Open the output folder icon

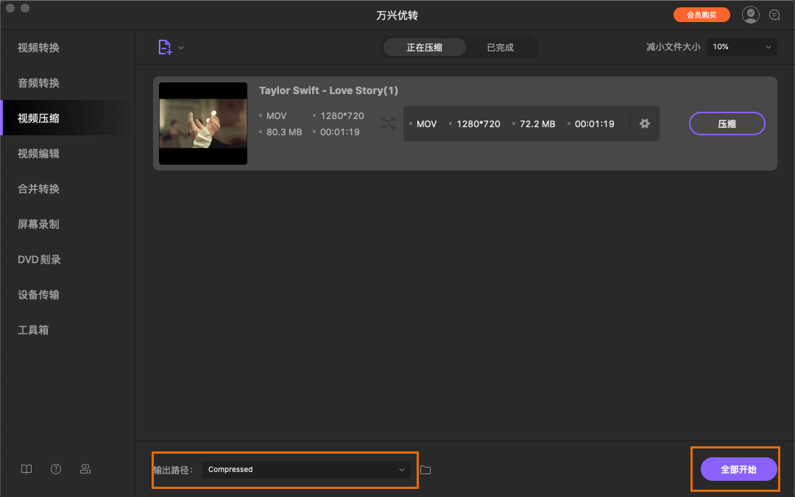(x=425, y=470)
